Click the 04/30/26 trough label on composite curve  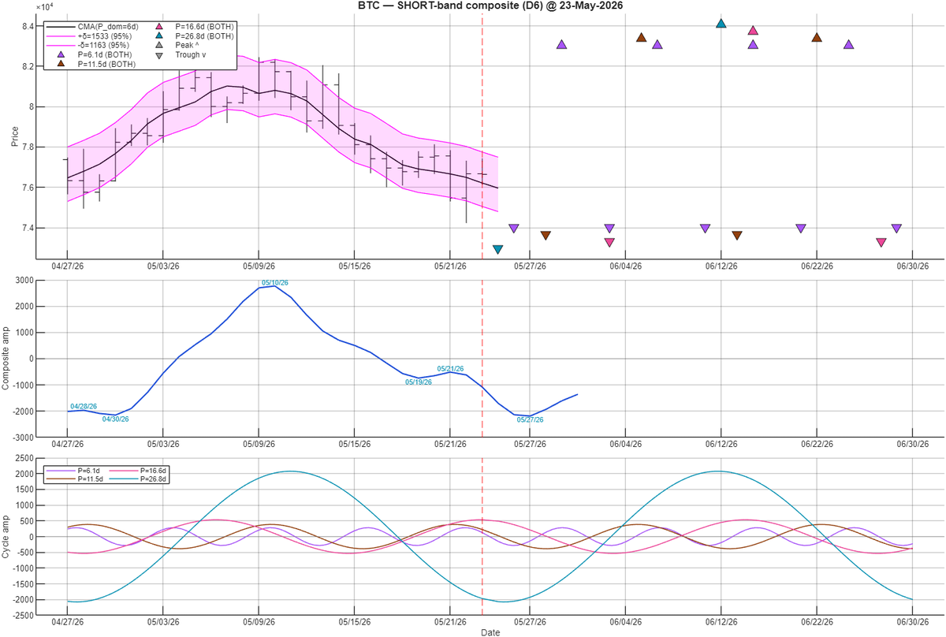click(x=115, y=419)
